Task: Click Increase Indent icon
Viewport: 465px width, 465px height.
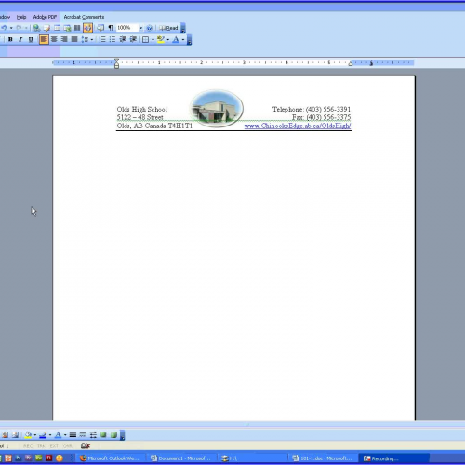Action: tap(133, 39)
